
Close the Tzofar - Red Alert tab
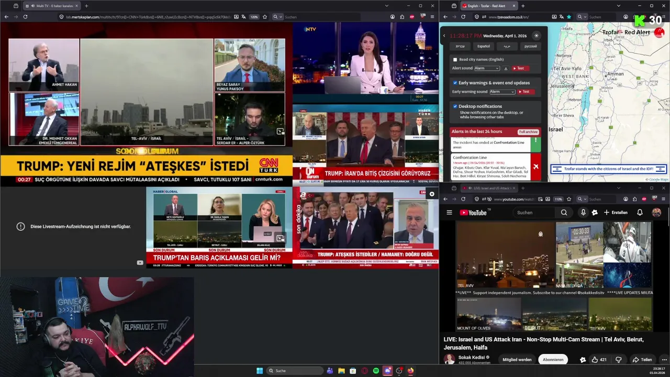coord(514,6)
